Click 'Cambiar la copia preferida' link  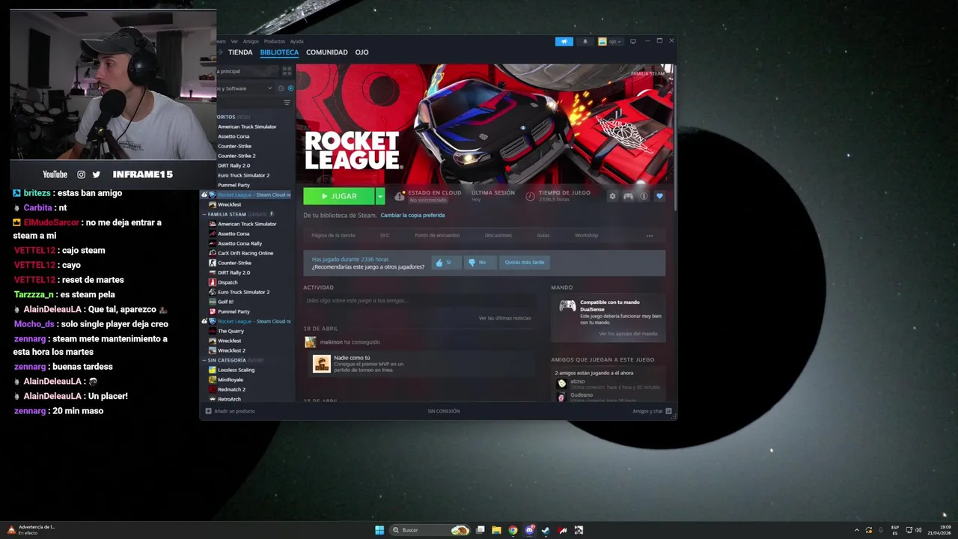[x=412, y=215]
